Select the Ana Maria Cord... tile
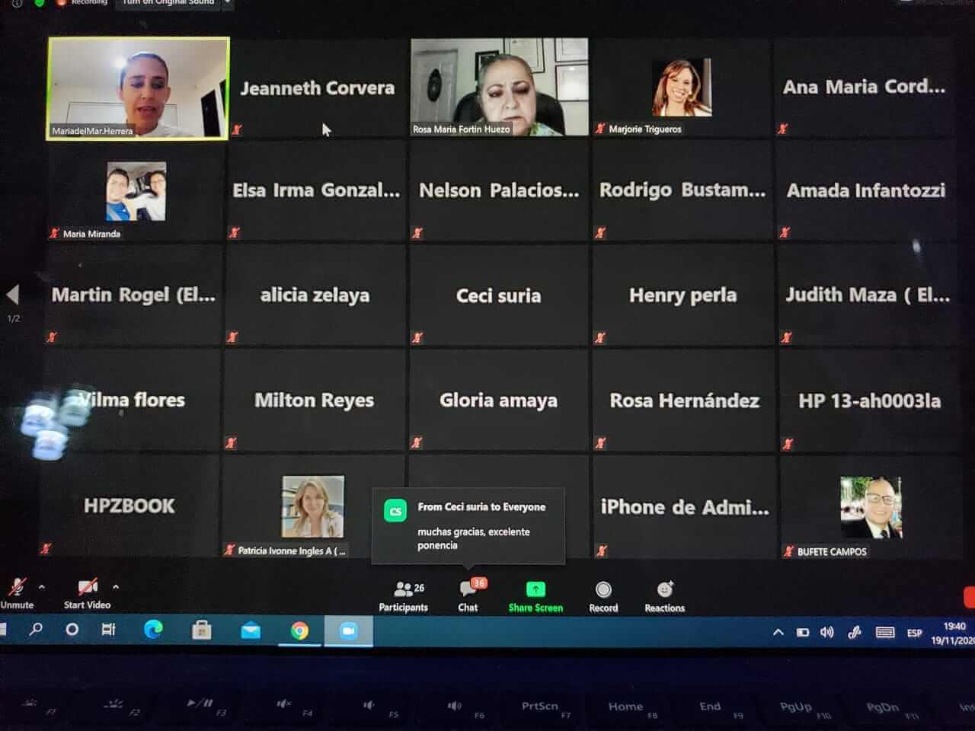975x731 pixels. 865,88
